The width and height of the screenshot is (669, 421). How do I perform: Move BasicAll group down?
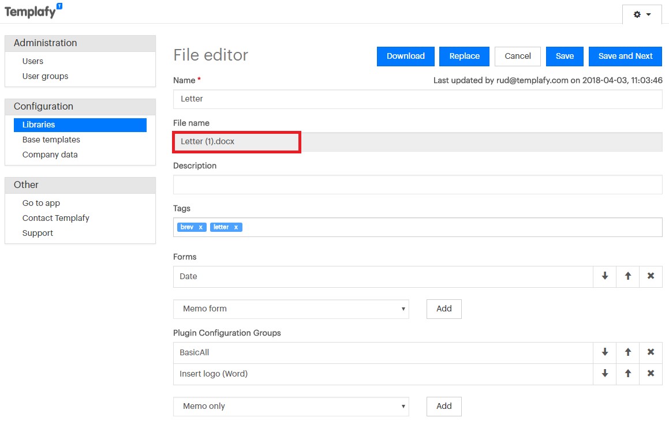click(x=604, y=352)
